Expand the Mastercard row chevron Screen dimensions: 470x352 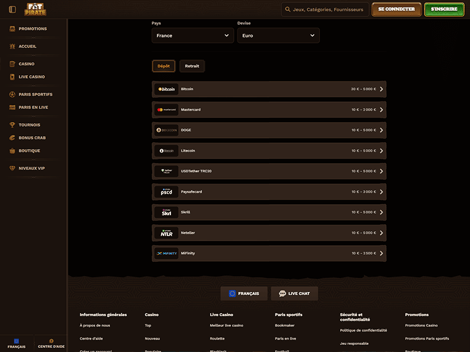[x=381, y=110]
